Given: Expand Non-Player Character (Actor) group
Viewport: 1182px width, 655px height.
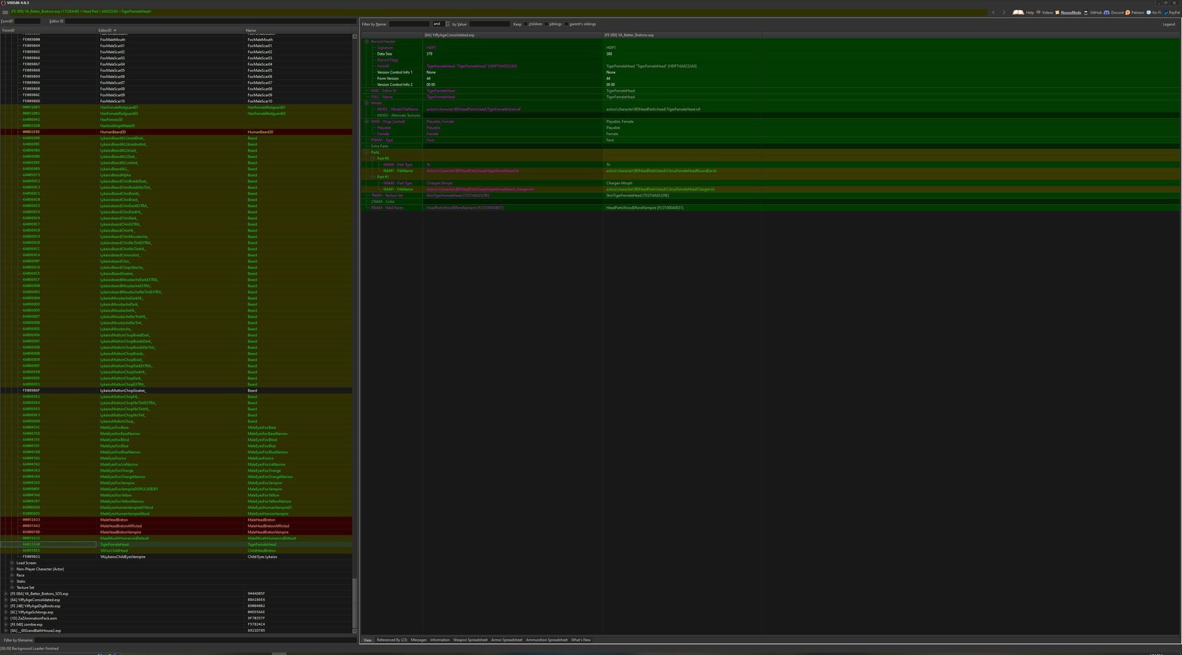Looking at the screenshot, I should point(12,569).
